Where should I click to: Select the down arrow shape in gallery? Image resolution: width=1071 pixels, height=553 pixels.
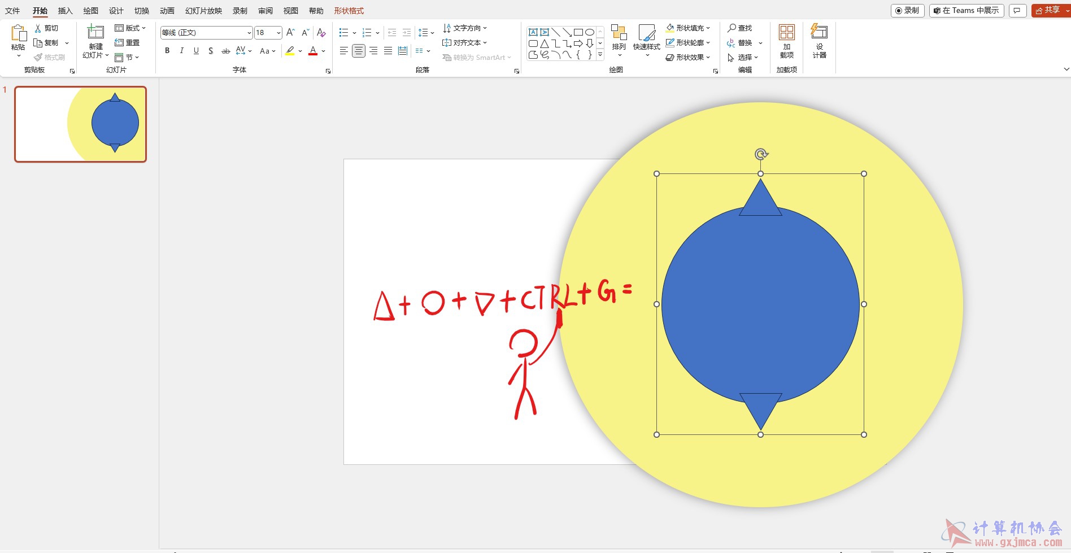click(590, 43)
